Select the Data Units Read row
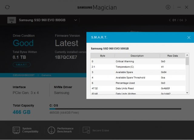 pos(138,88)
